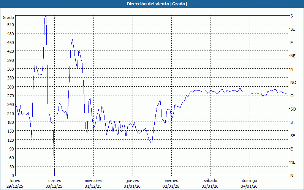Select the 31/12/25 date label
304x190 pixels.
pyautogui.click(x=93, y=186)
